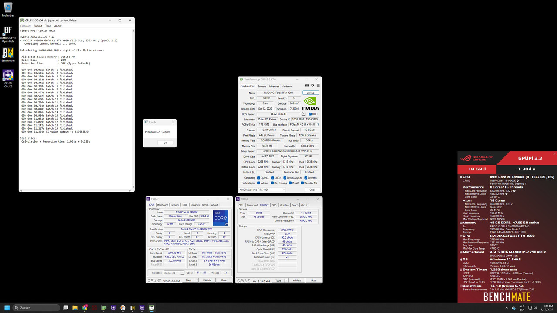Screen dimensions: 557x313
Task: Open the Submit menu in GPUPI
Action: coord(38,26)
